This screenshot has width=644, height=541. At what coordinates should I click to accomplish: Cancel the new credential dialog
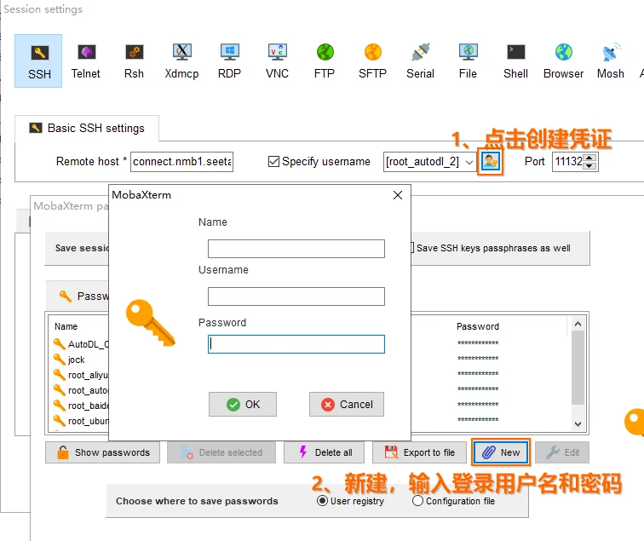point(347,404)
